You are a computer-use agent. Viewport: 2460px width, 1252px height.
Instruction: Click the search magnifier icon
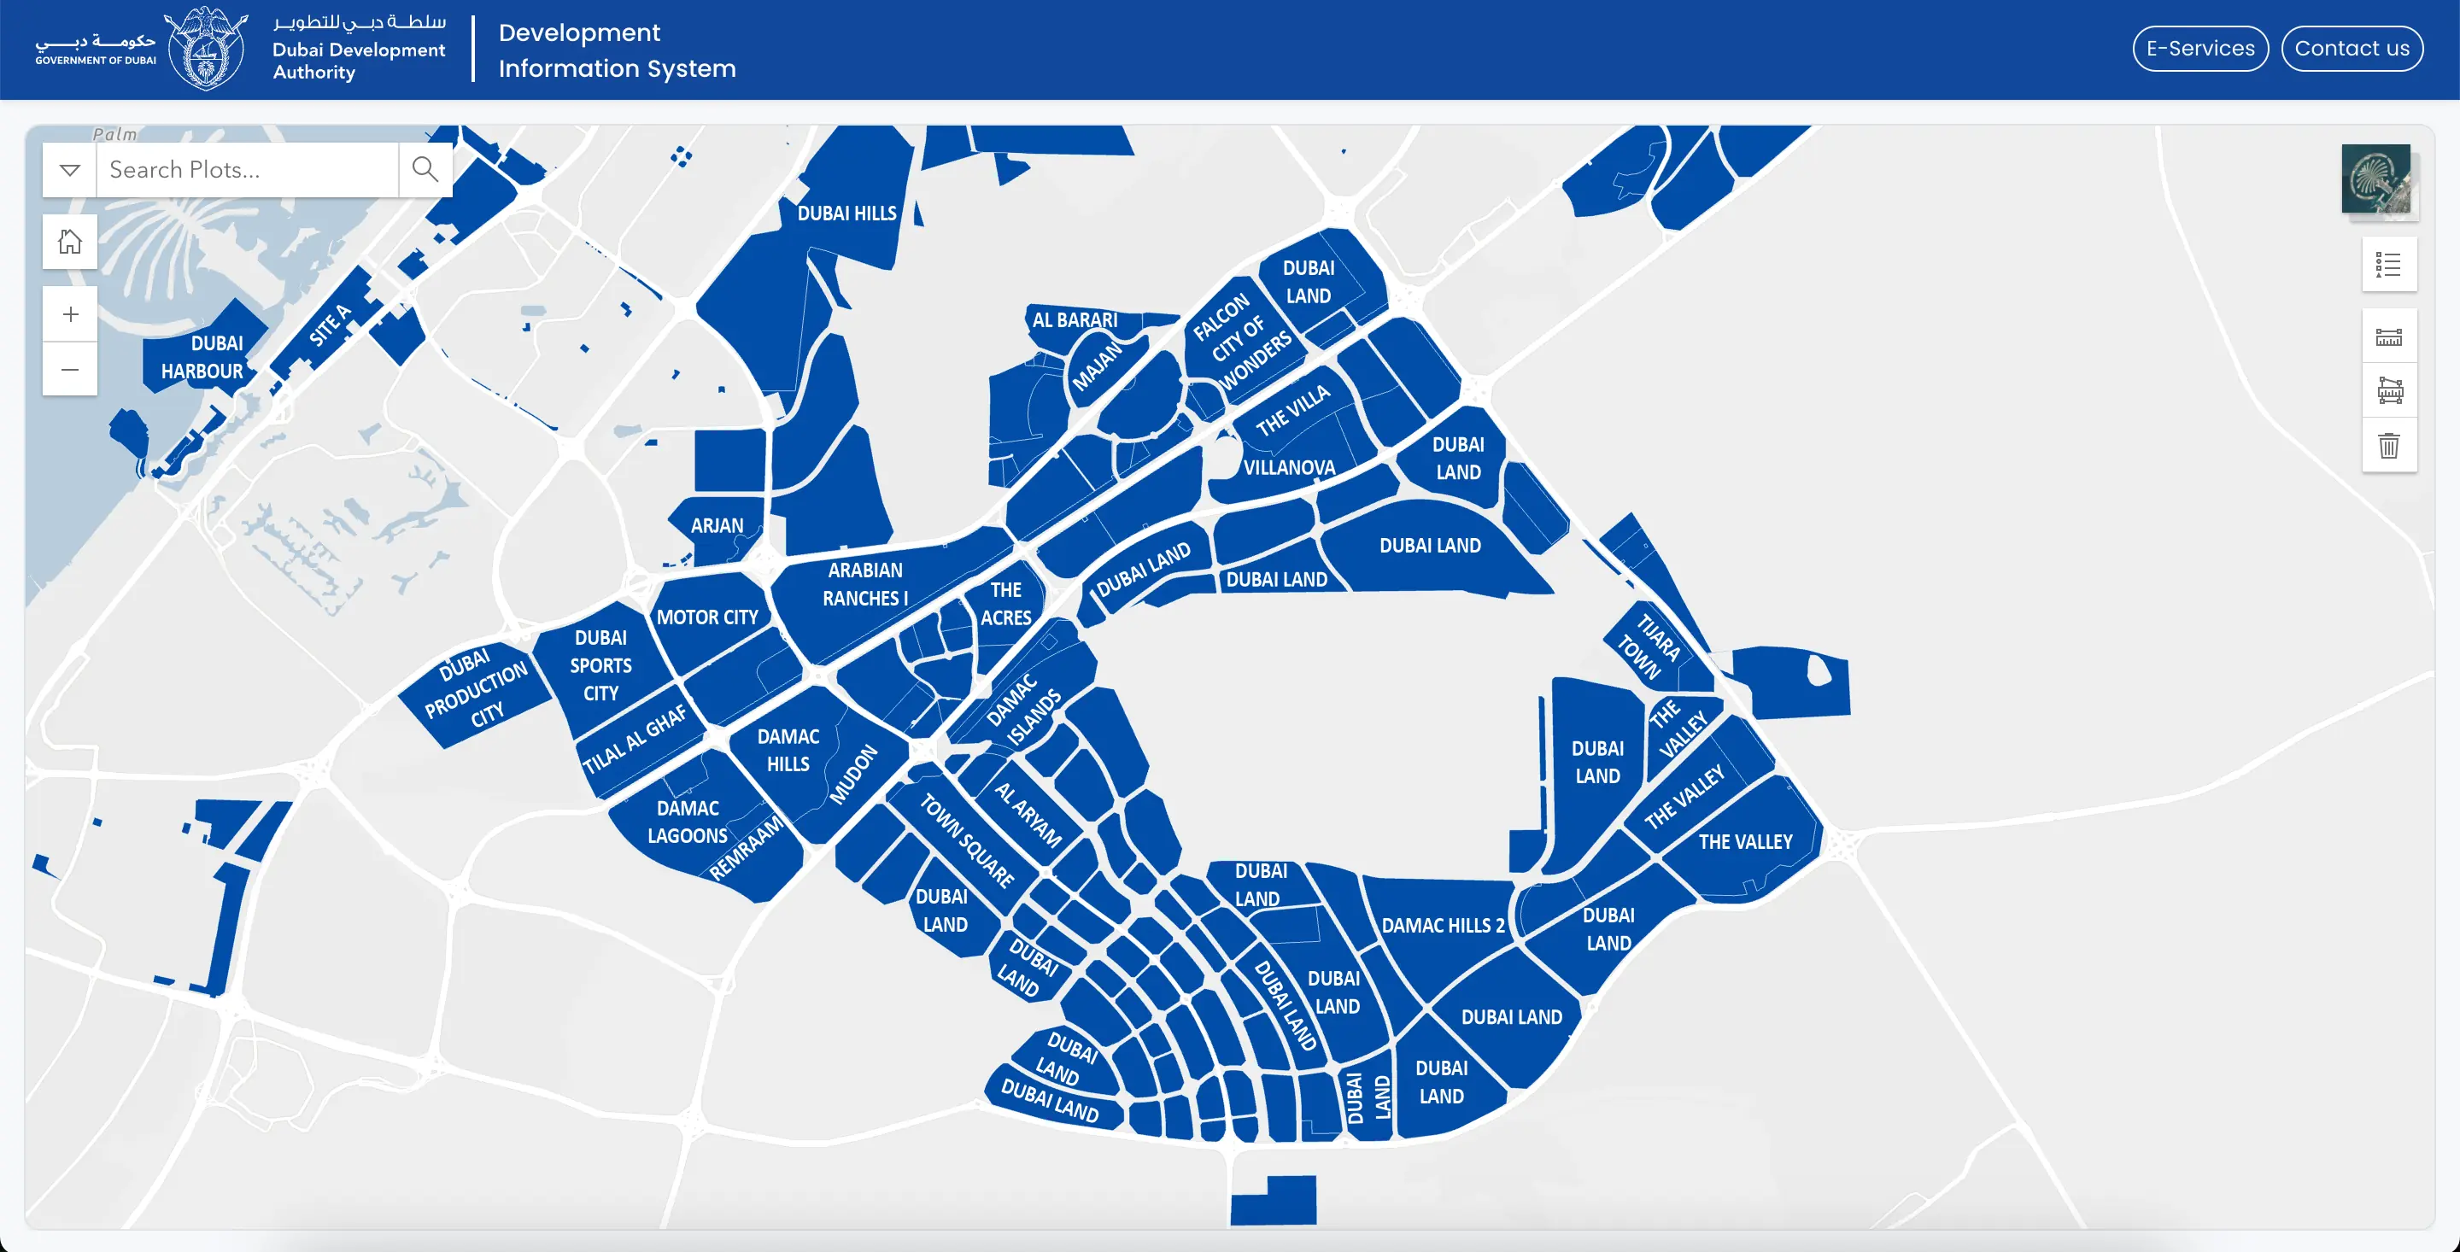tap(425, 170)
